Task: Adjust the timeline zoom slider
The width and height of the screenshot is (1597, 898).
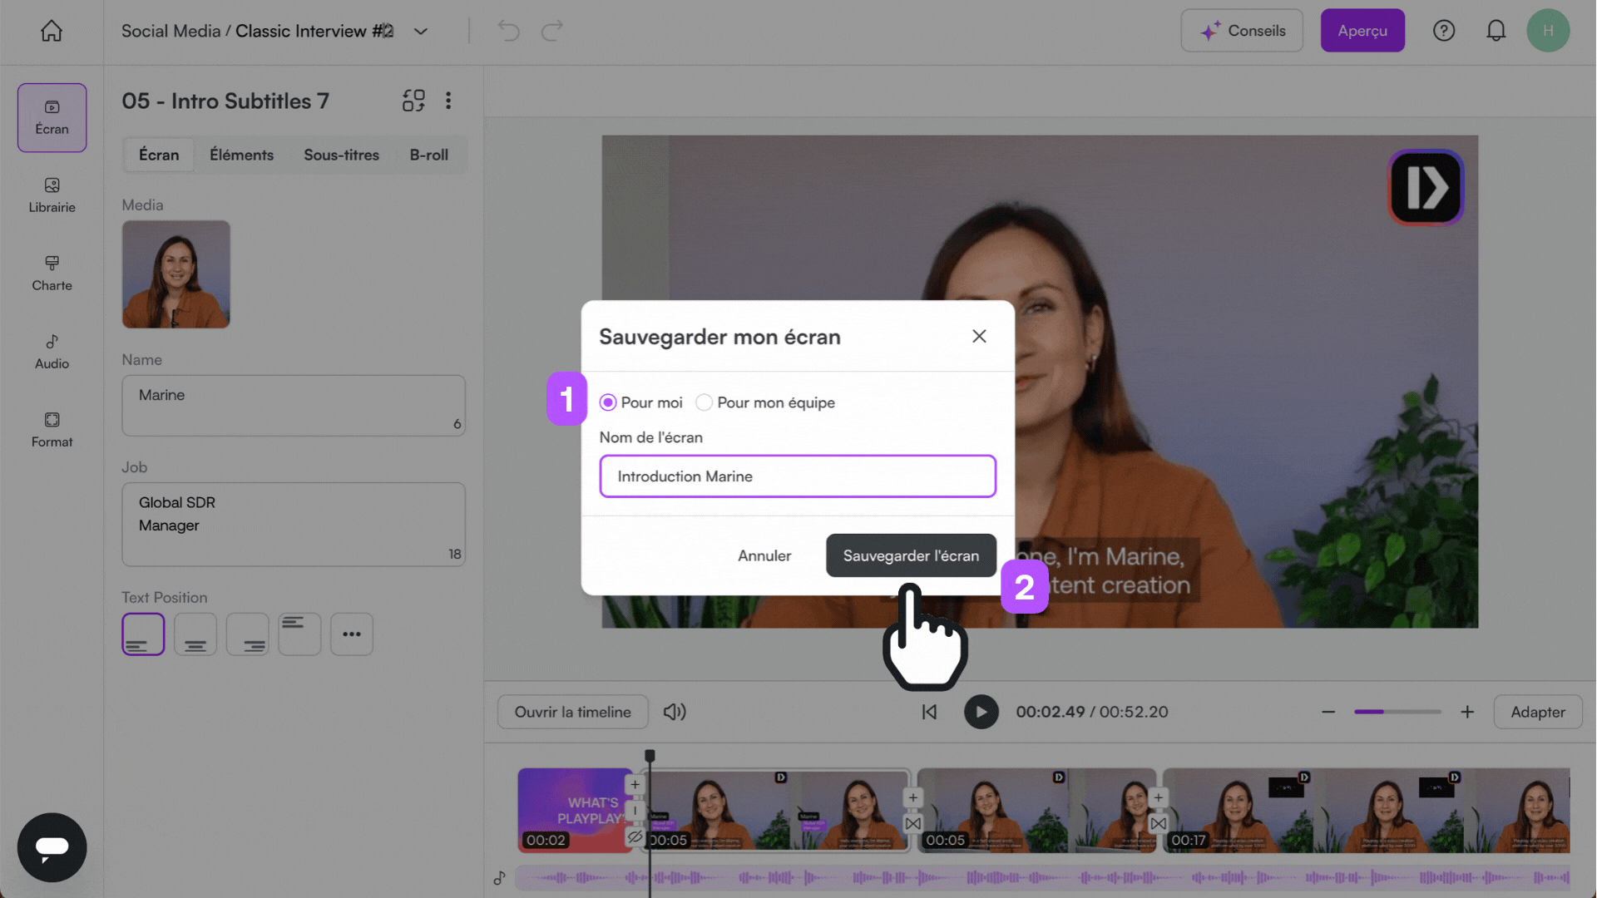Action: coord(1397,712)
